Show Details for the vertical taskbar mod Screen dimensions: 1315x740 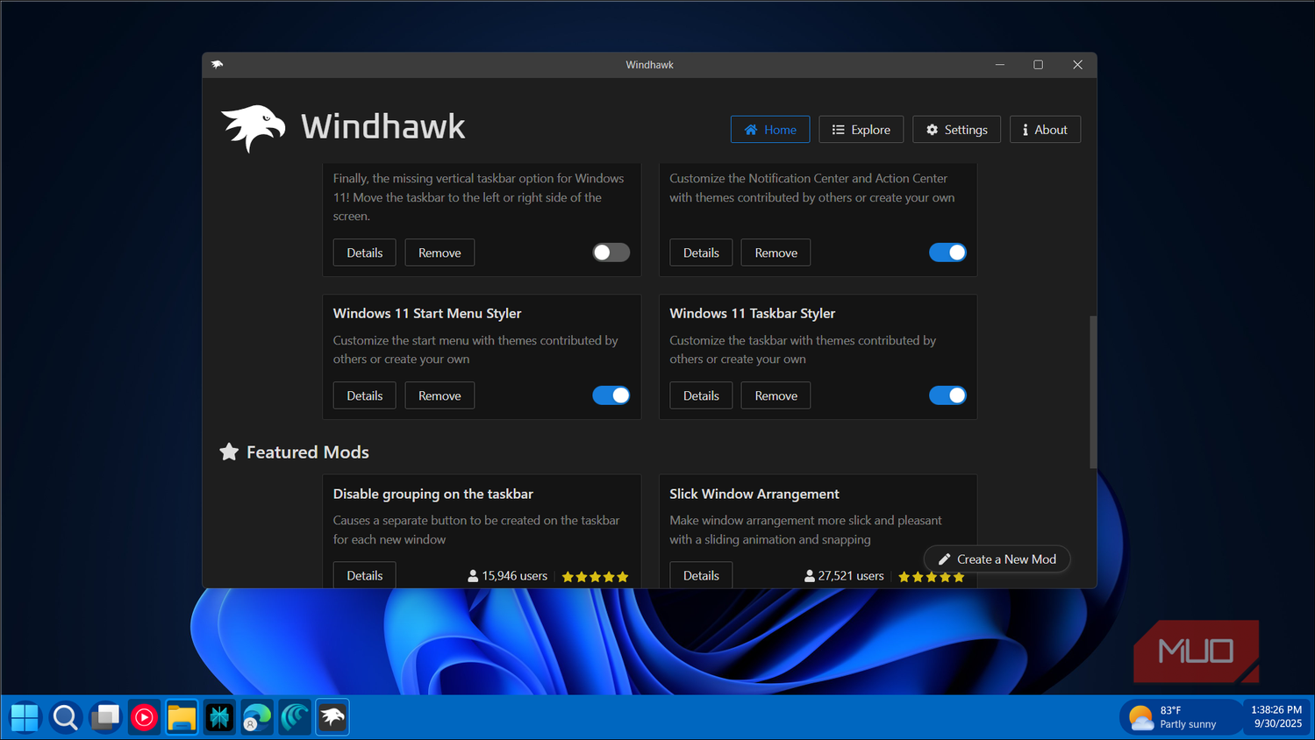[x=365, y=253]
